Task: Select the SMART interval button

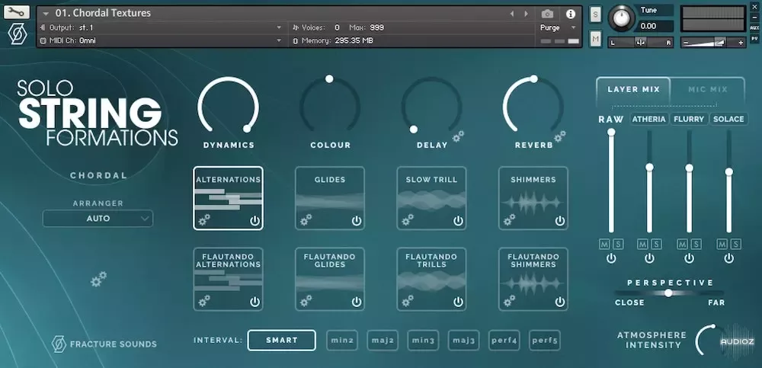Action: point(282,341)
